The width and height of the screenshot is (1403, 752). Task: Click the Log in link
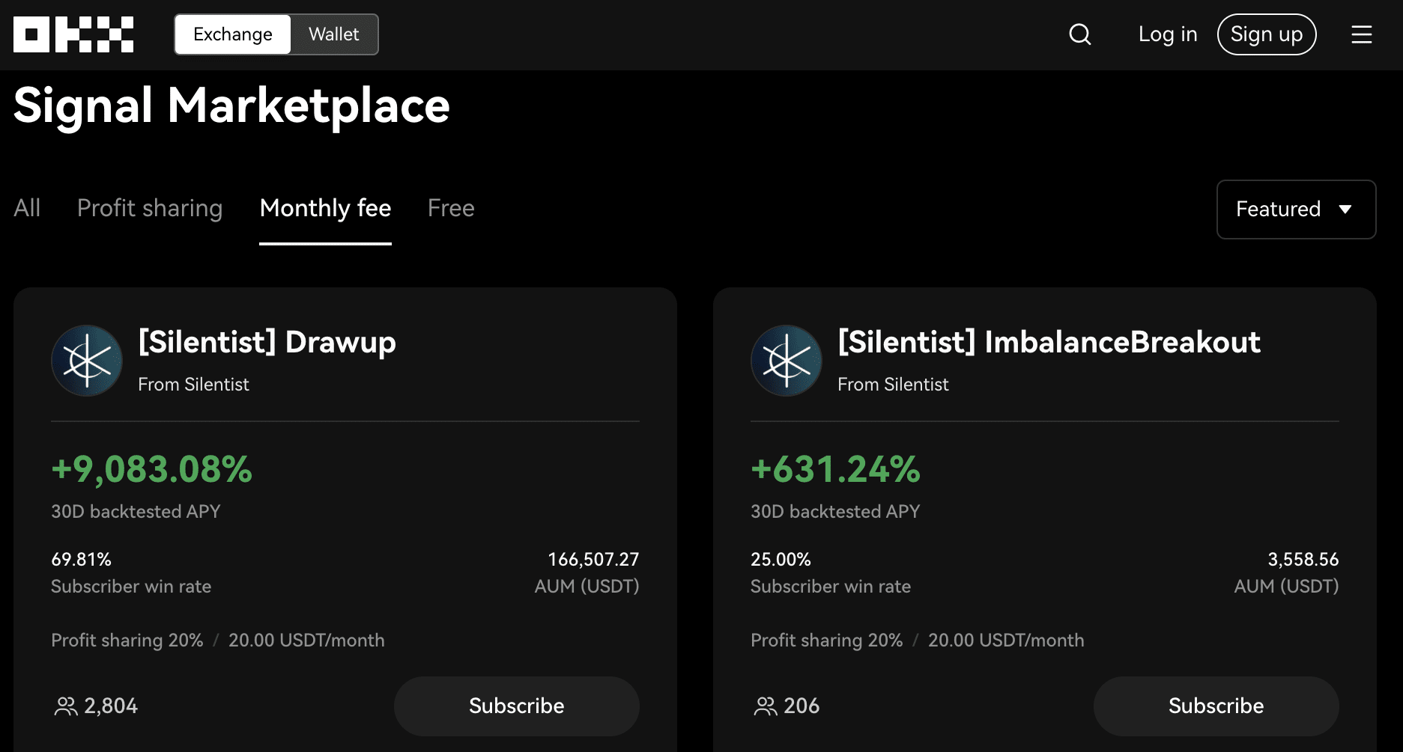(x=1168, y=34)
